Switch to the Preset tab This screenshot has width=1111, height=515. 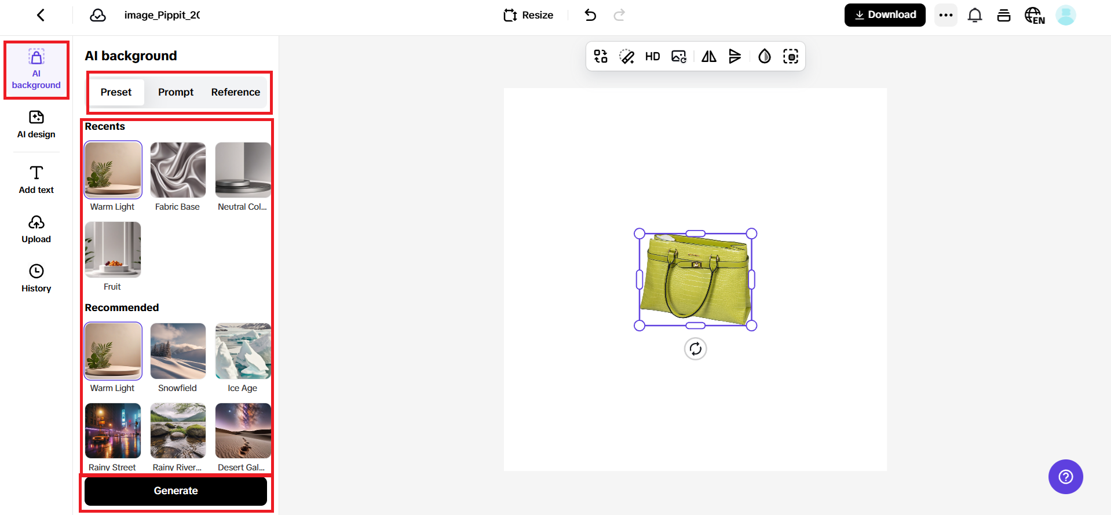pyautogui.click(x=116, y=92)
